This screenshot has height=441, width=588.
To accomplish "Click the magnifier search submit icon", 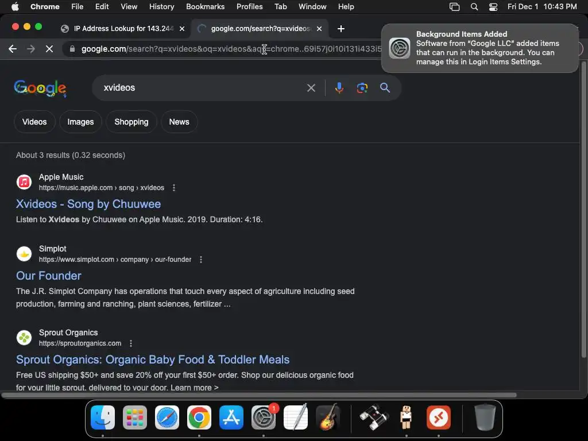I will point(385,88).
